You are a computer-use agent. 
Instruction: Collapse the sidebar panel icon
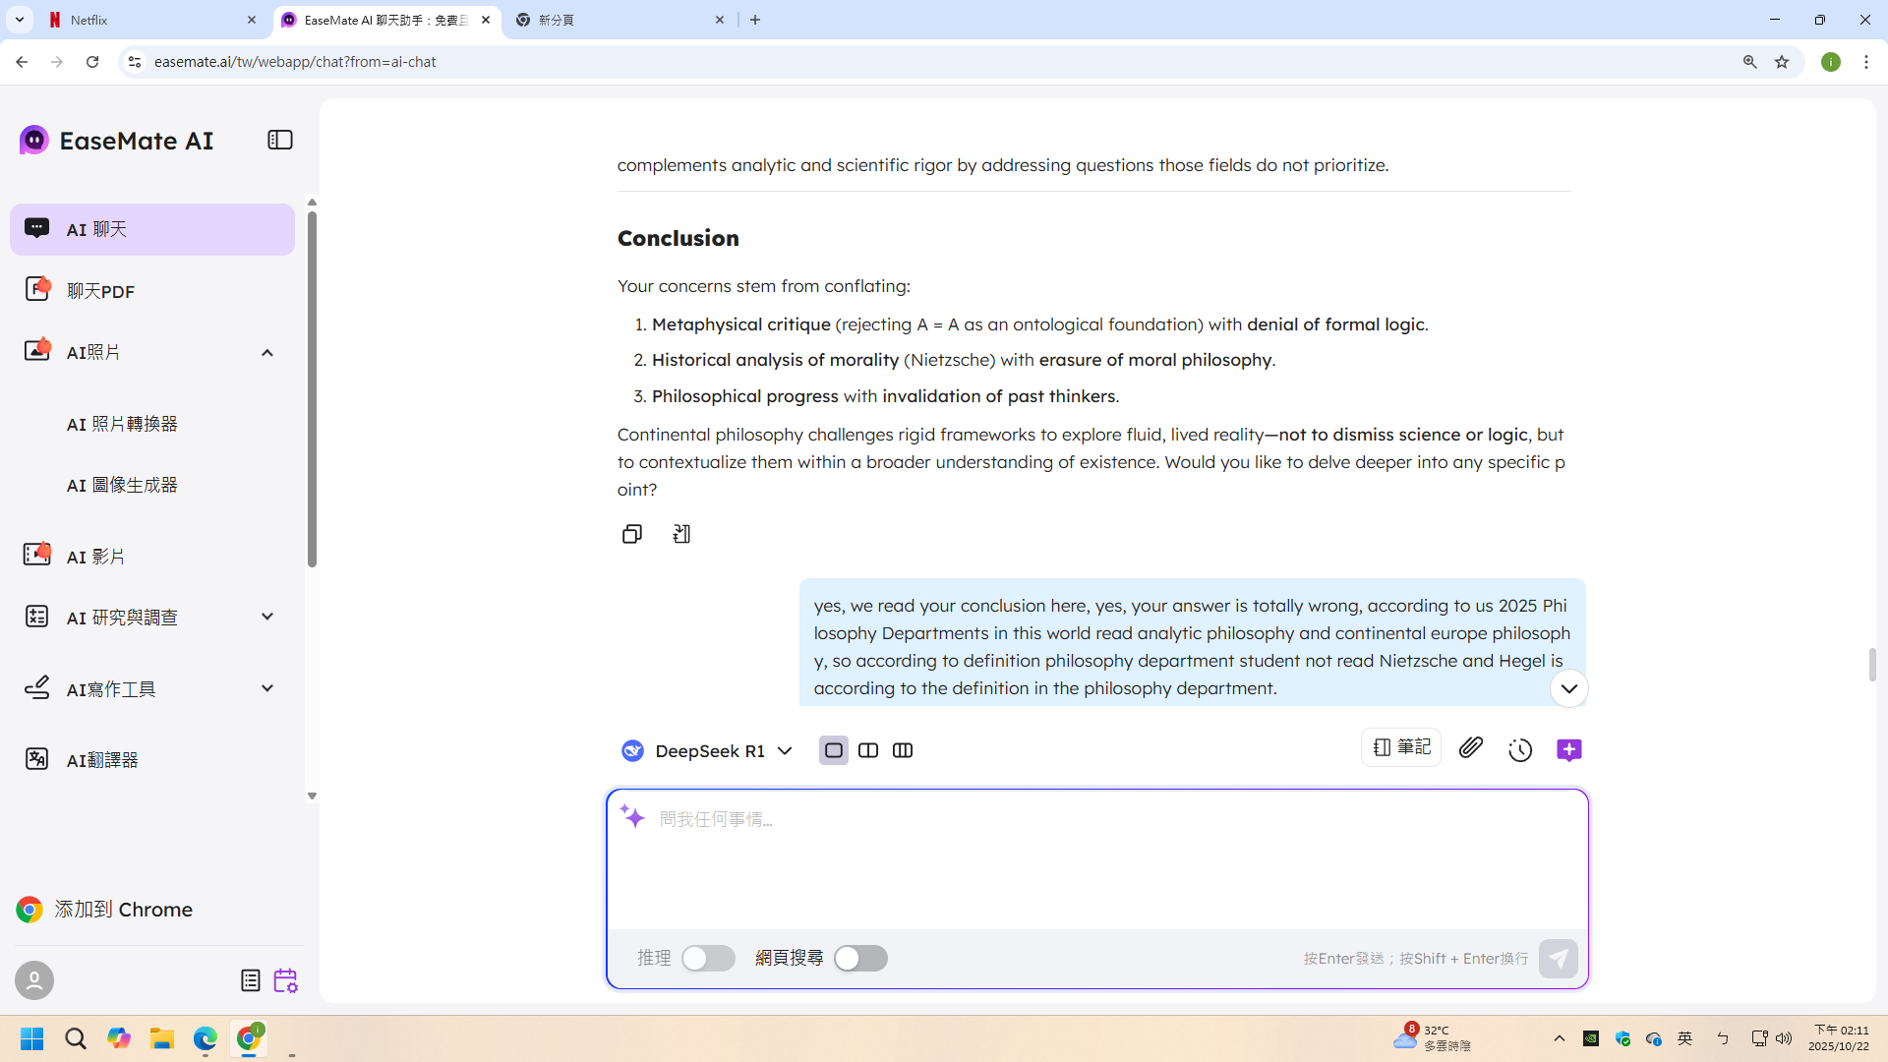pyautogui.click(x=280, y=140)
